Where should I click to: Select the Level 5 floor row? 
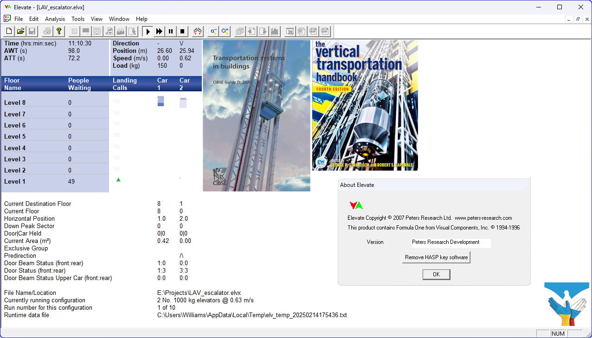click(55, 136)
